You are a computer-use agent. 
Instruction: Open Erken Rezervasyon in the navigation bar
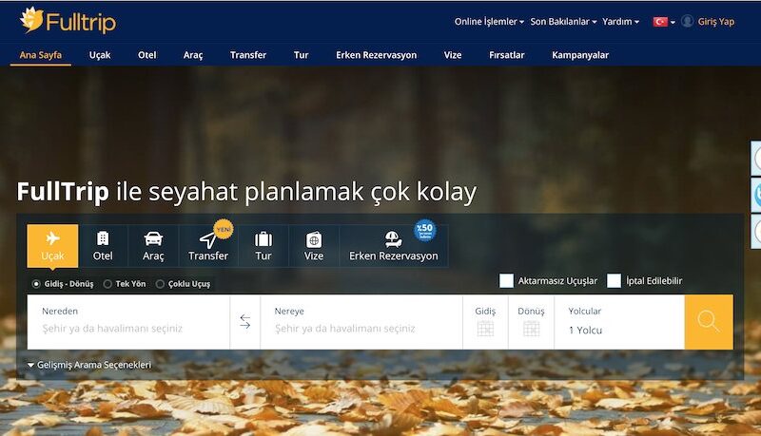click(x=377, y=55)
